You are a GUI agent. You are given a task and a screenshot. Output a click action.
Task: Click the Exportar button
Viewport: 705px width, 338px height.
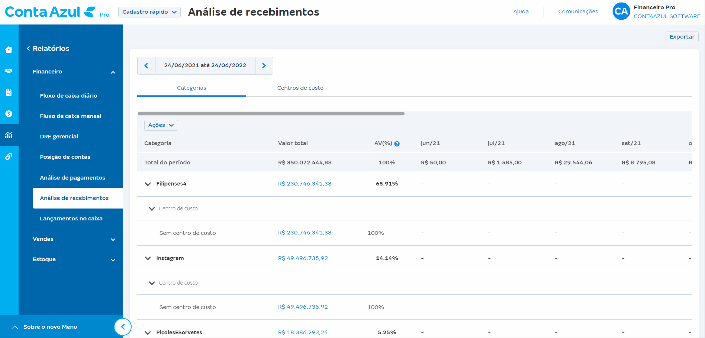[682, 37]
